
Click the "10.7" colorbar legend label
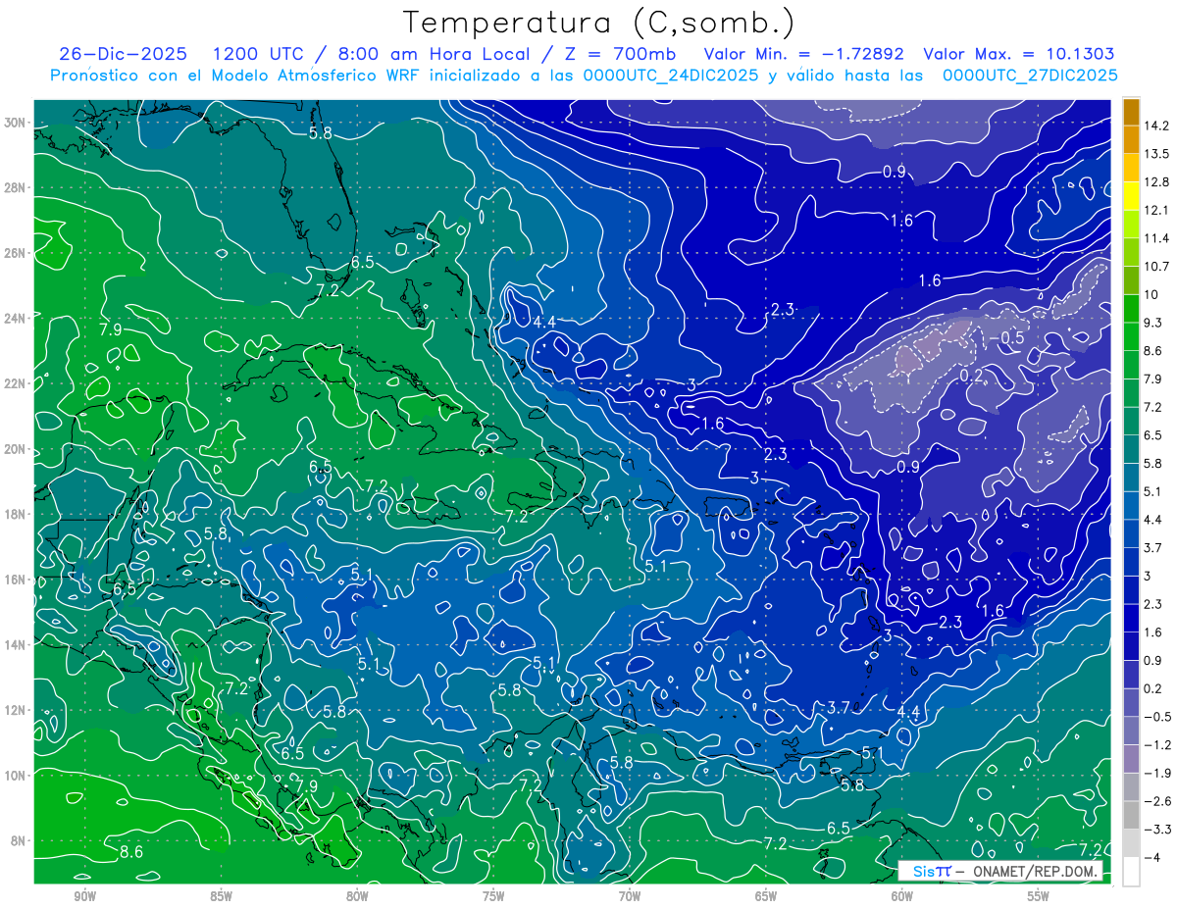click(1158, 267)
